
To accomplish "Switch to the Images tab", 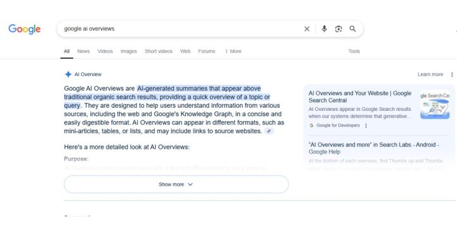I will click(128, 51).
